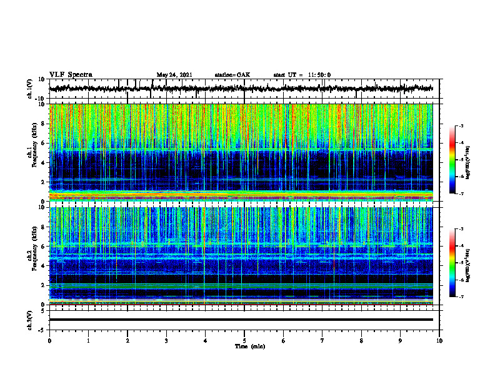Click the time axis tick label '10'
The height and width of the screenshot is (382, 495).
coord(439,341)
